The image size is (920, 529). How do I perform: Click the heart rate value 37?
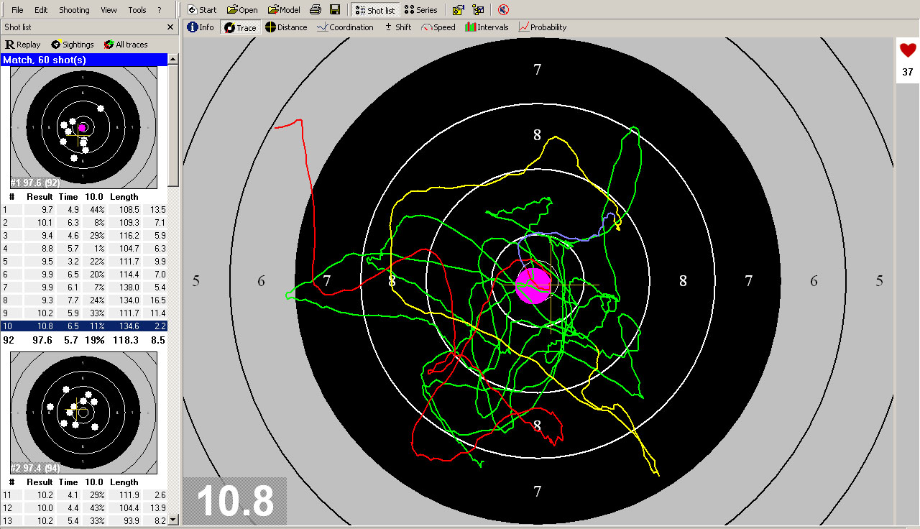pyautogui.click(x=908, y=72)
